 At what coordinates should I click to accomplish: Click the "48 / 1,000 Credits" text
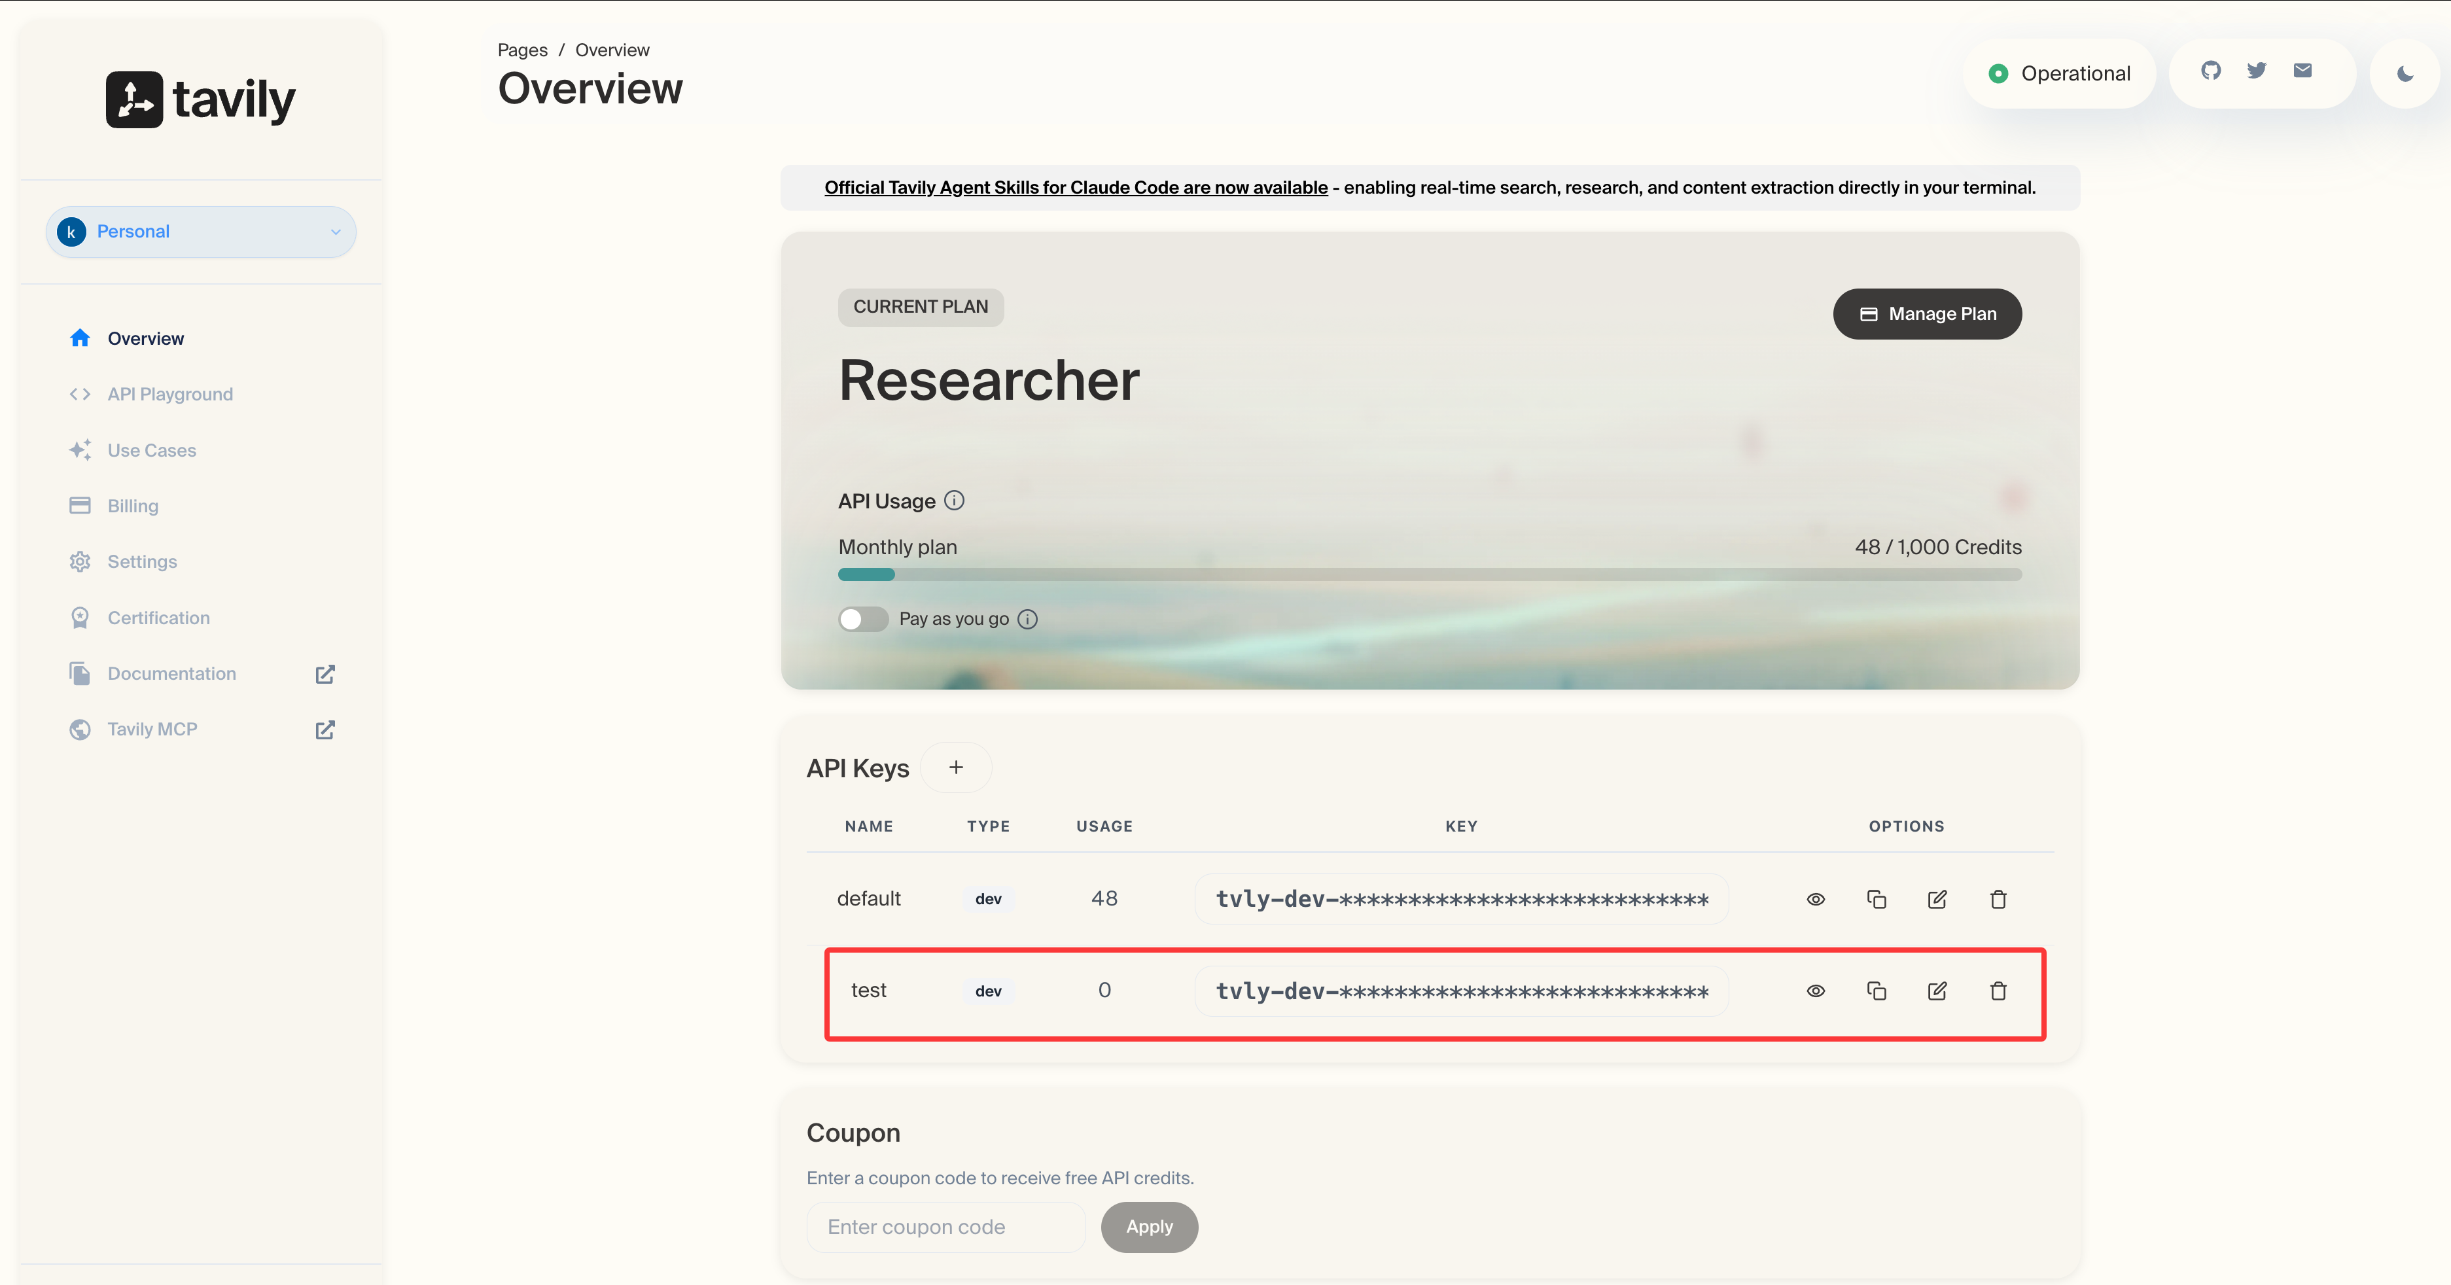[1938, 547]
